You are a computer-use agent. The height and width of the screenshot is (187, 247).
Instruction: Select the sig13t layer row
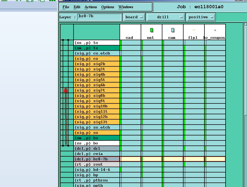pos(97,122)
